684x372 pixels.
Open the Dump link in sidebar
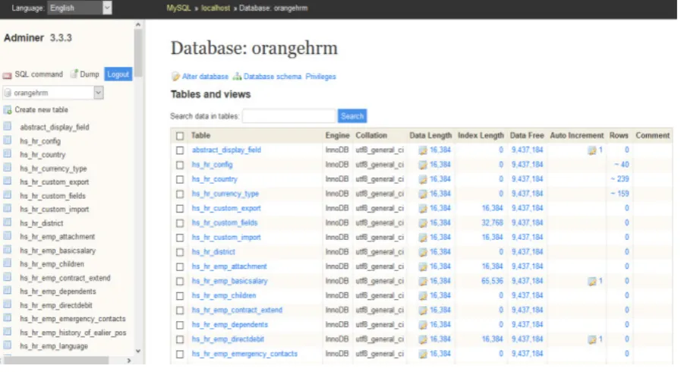click(90, 74)
